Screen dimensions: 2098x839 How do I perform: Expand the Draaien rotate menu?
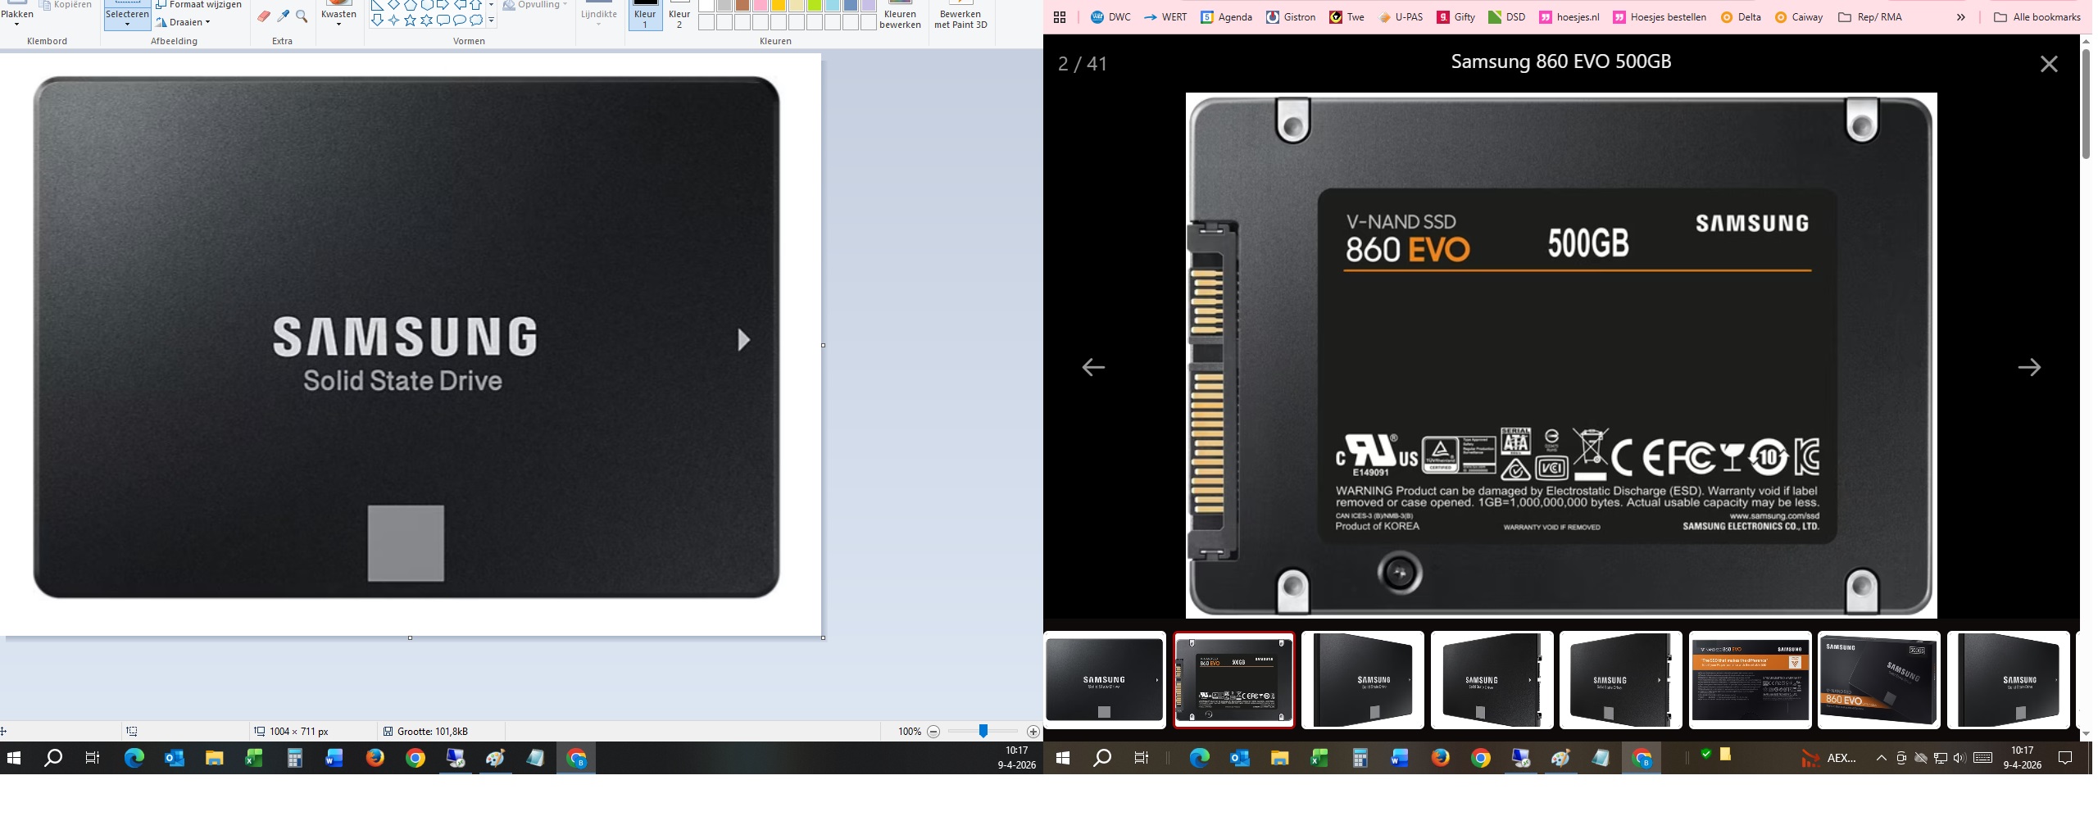coord(184,22)
